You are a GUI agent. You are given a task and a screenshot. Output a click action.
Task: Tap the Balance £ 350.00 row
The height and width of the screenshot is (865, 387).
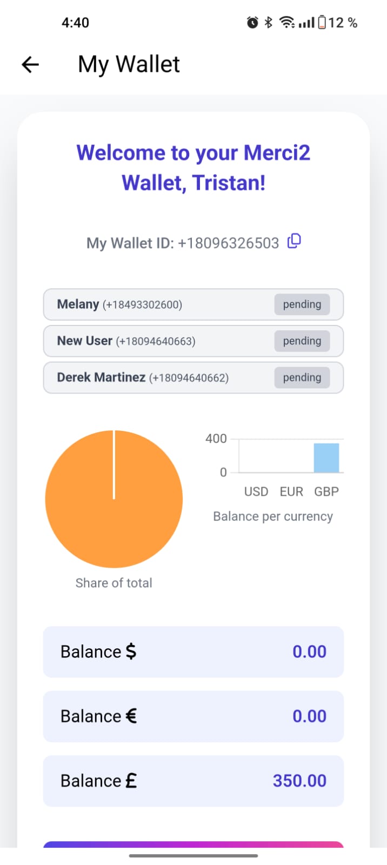(193, 781)
